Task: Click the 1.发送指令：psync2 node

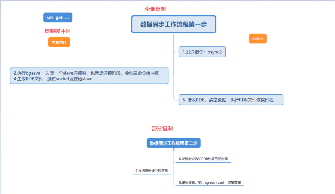Action: click(x=202, y=52)
